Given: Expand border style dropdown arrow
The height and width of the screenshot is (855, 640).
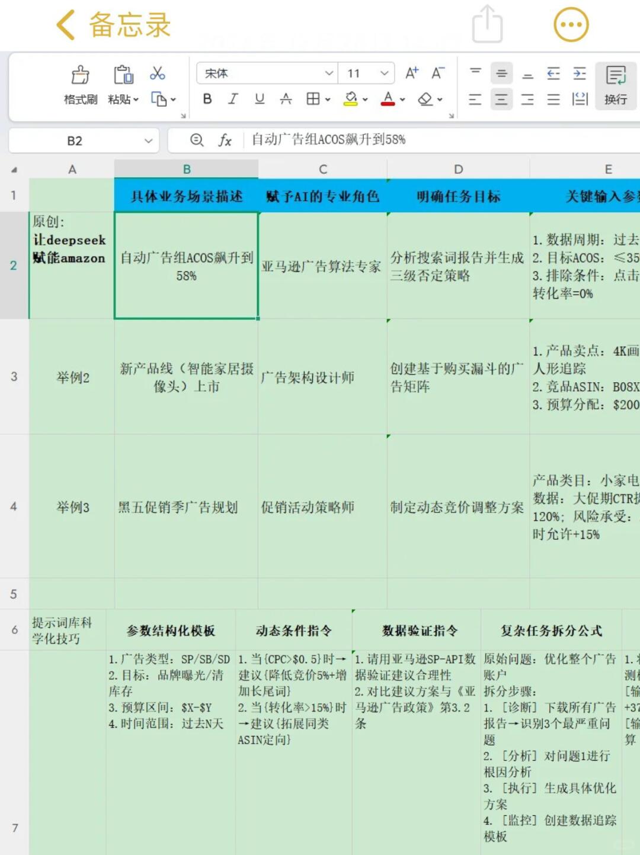Looking at the screenshot, I should tap(327, 100).
